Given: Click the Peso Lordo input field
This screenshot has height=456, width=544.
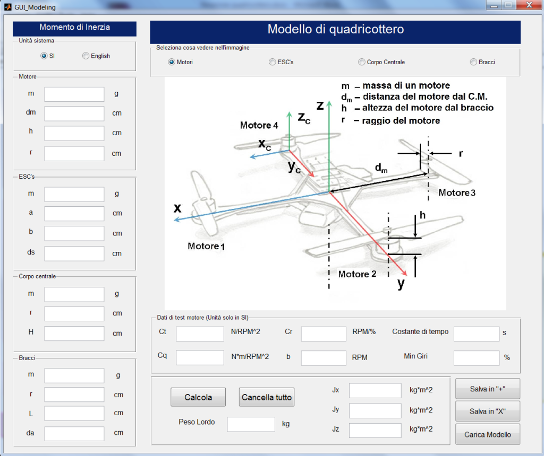Looking at the screenshot, I should point(251,424).
